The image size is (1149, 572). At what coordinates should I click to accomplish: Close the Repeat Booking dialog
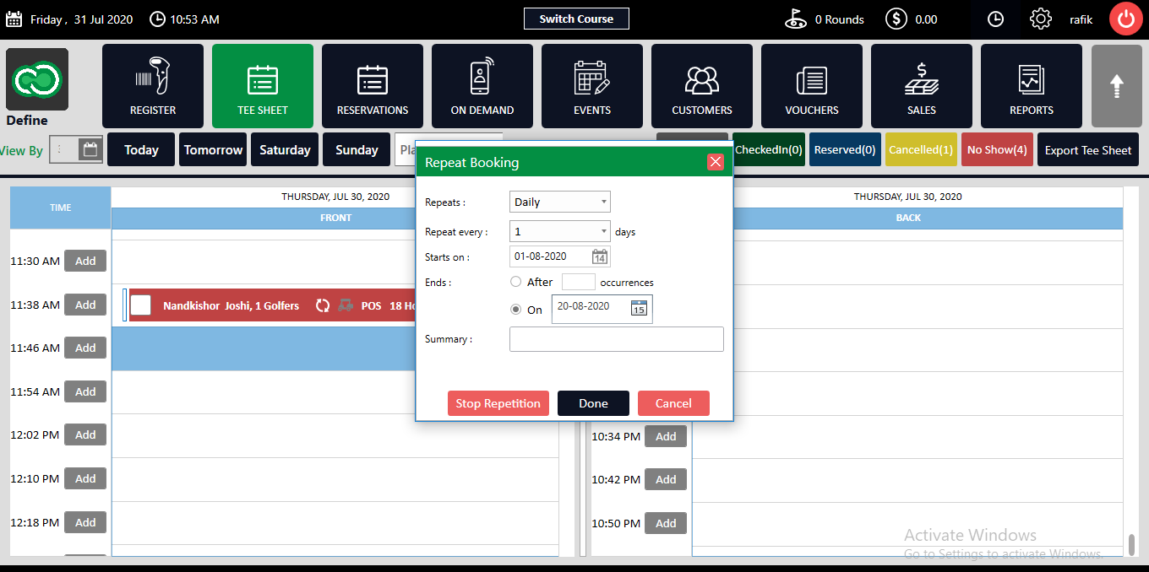tap(716, 162)
